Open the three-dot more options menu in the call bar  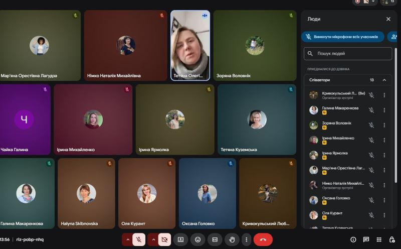(x=246, y=239)
